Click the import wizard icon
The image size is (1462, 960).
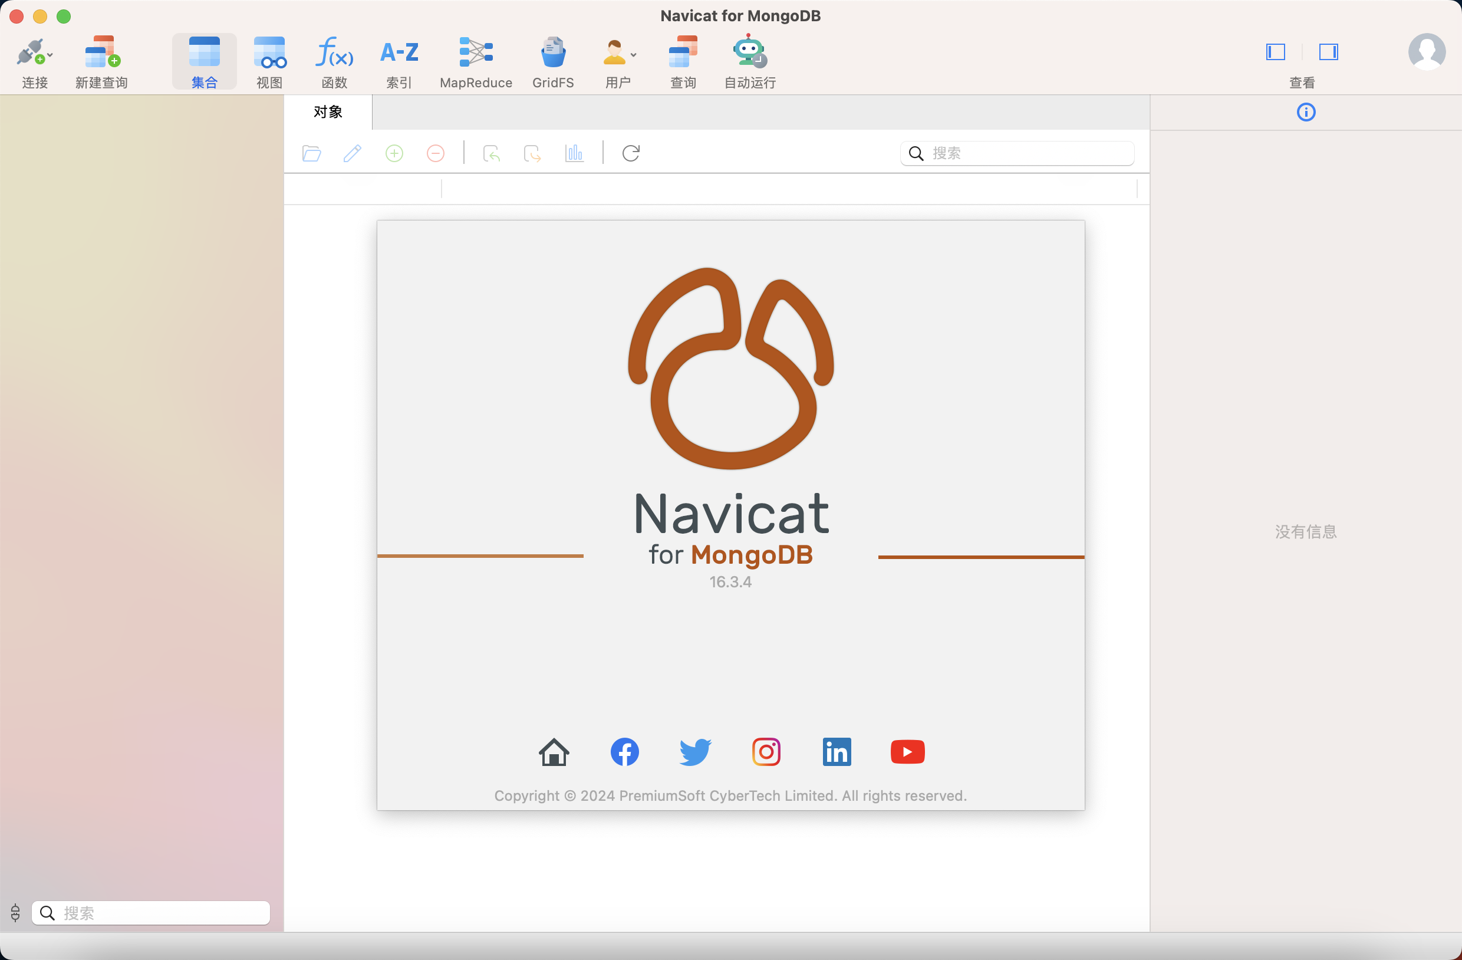pyautogui.click(x=492, y=153)
